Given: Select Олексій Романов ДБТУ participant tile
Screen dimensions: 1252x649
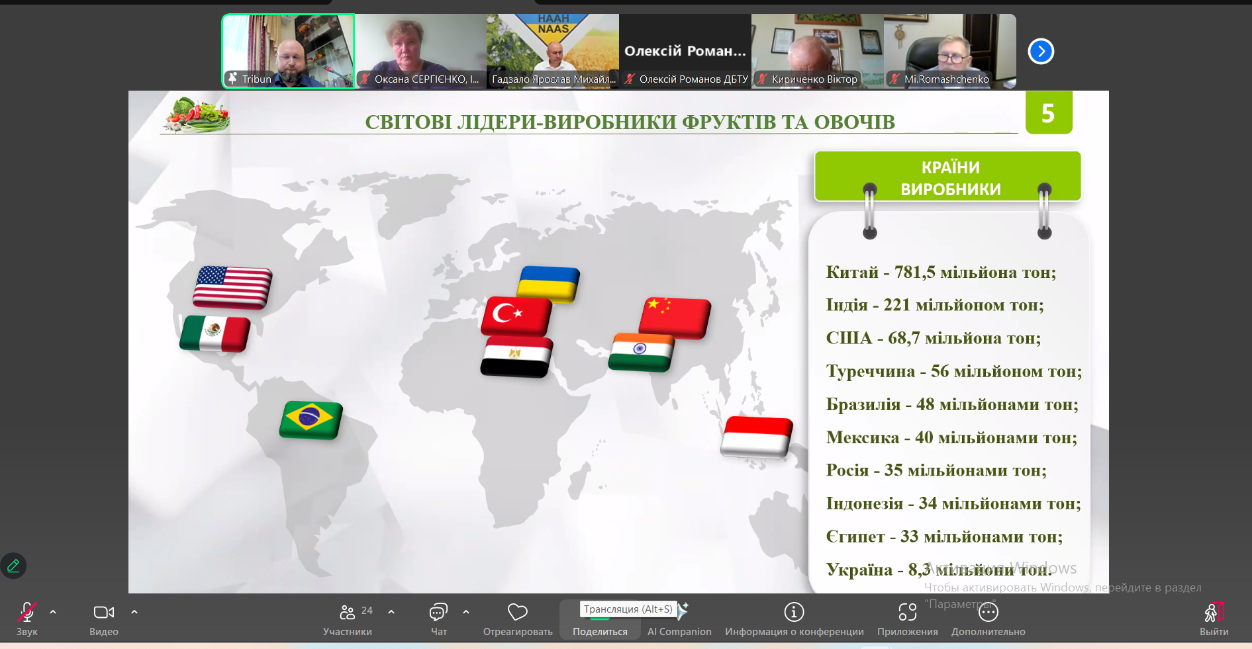Looking at the screenshot, I should click(685, 51).
